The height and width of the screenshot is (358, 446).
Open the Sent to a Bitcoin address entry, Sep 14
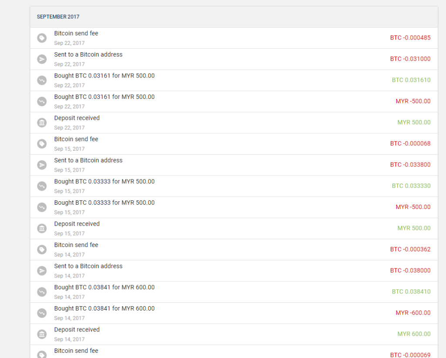(234, 271)
